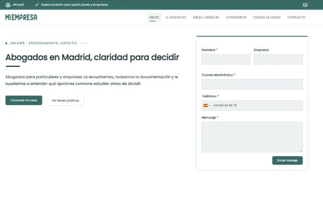Image resolution: width=323 pixels, height=201 pixels.
Task: Open ÁREAS JURÍDICAS menu item
Action: click(206, 17)
